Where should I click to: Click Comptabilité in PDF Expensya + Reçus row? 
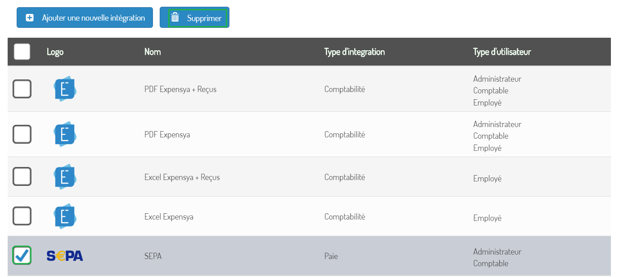tap(345, 89)
